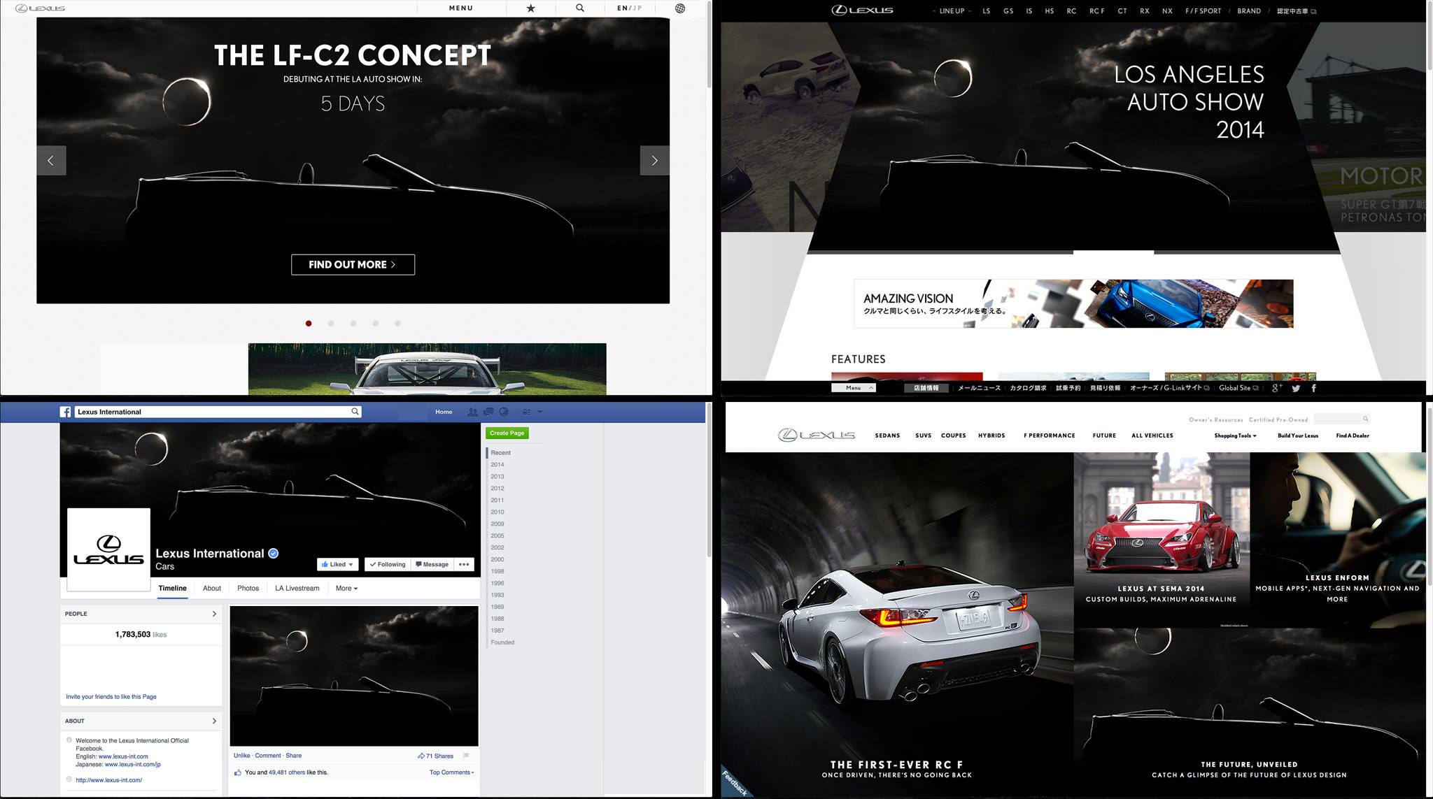
Task: Open F PERFORMANCE menu on Lexus USA
Action: [1050, 436]
